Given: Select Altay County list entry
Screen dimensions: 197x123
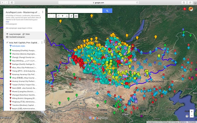Looking at the screenshot, I should (x=24, y=78).
